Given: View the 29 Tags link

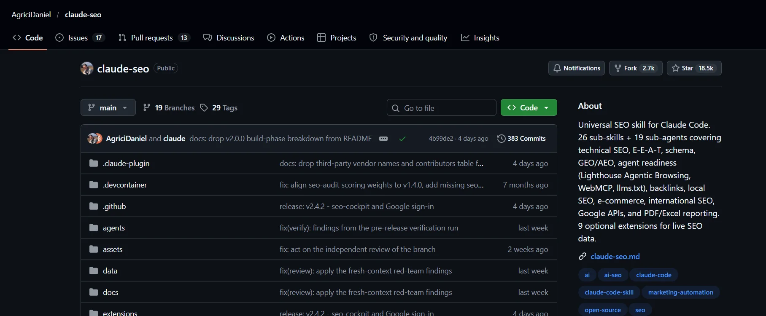Looking at the screenshot, I should tap(218, 108).
